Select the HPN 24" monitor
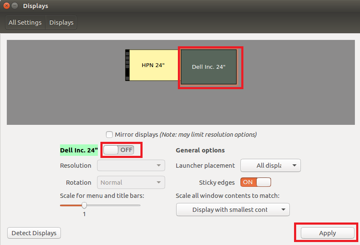The height and width of the screenshot is (245, 360). [x=153, y=65]
